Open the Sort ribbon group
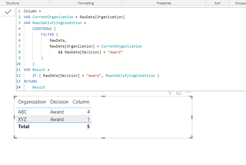Image resolution: width=246 pixels, height=165 pixels. tap(217, 3)
